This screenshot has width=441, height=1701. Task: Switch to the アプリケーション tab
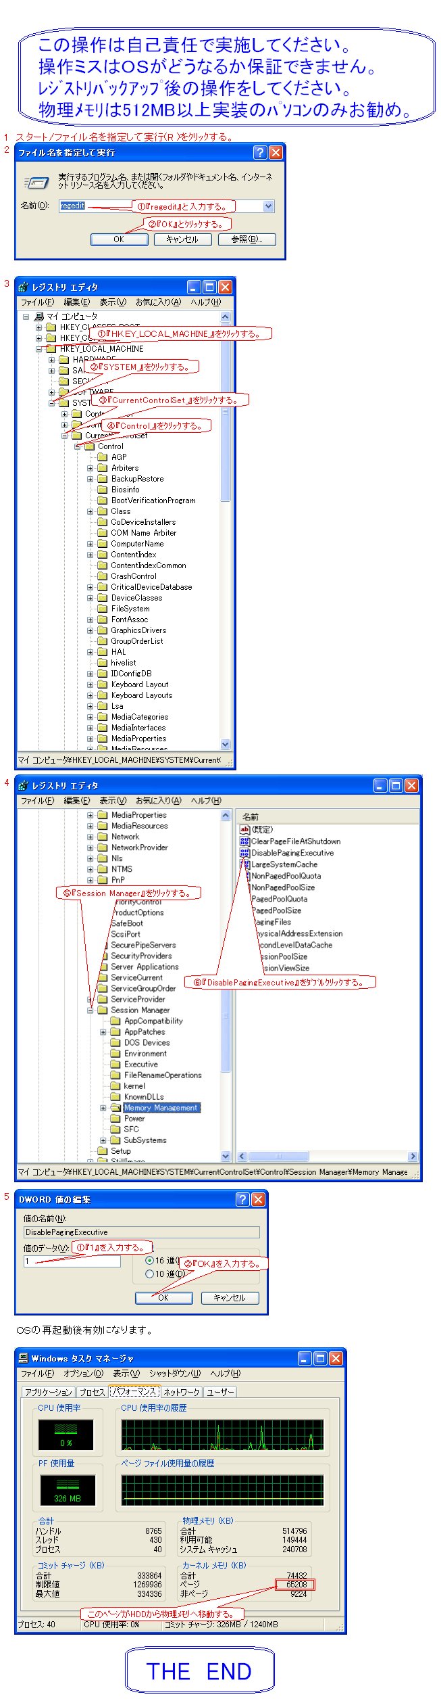tap(48, 1392)
